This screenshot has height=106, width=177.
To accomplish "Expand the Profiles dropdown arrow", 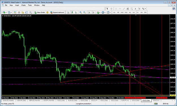I will (11, 12).
